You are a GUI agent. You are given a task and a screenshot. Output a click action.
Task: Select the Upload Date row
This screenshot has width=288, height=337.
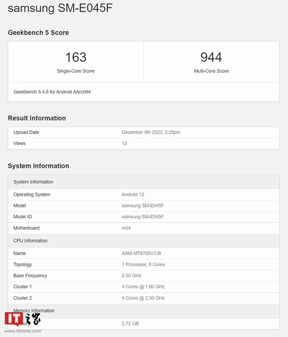[26, 132]
